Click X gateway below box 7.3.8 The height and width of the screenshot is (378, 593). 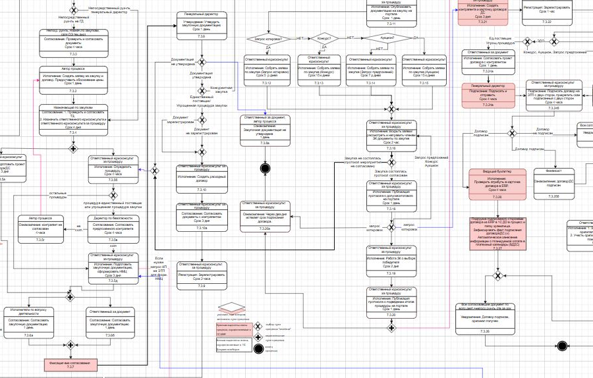pos(202,63)
